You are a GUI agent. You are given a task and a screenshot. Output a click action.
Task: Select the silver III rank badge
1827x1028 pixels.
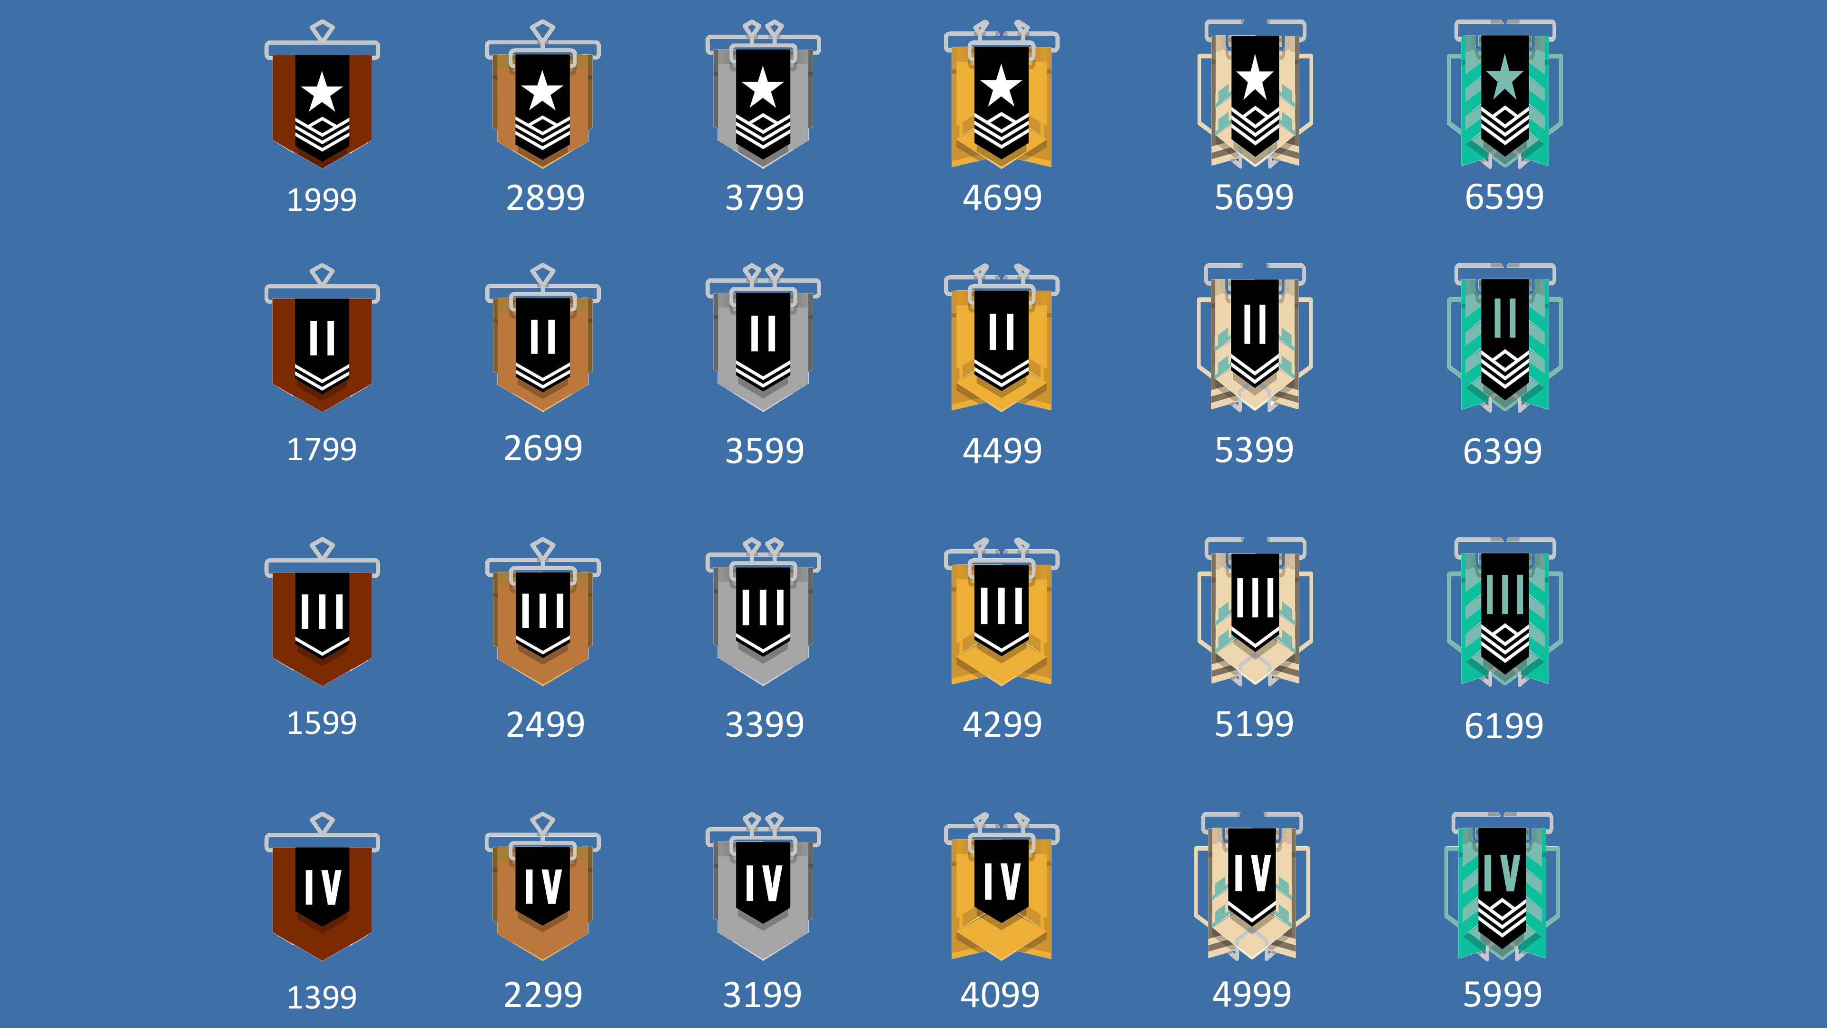click(x=763, y=612)
